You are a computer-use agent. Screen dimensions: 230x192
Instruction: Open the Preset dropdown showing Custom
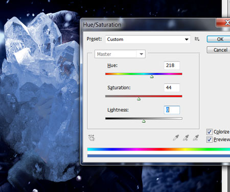(x=148, y=39)
